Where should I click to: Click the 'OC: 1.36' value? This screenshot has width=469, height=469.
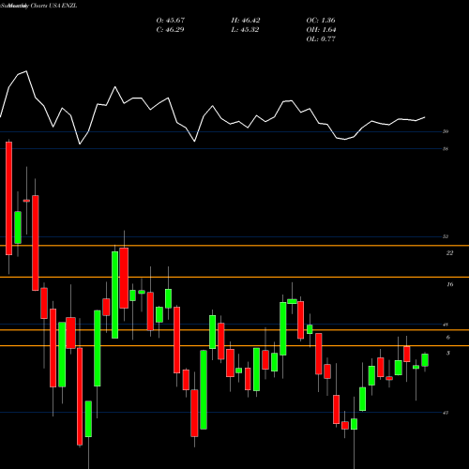pos(321,21)
